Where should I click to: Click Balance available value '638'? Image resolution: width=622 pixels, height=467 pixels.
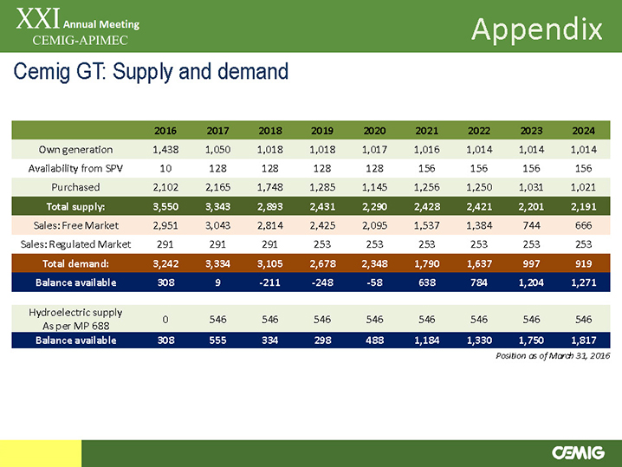(427, 282)
